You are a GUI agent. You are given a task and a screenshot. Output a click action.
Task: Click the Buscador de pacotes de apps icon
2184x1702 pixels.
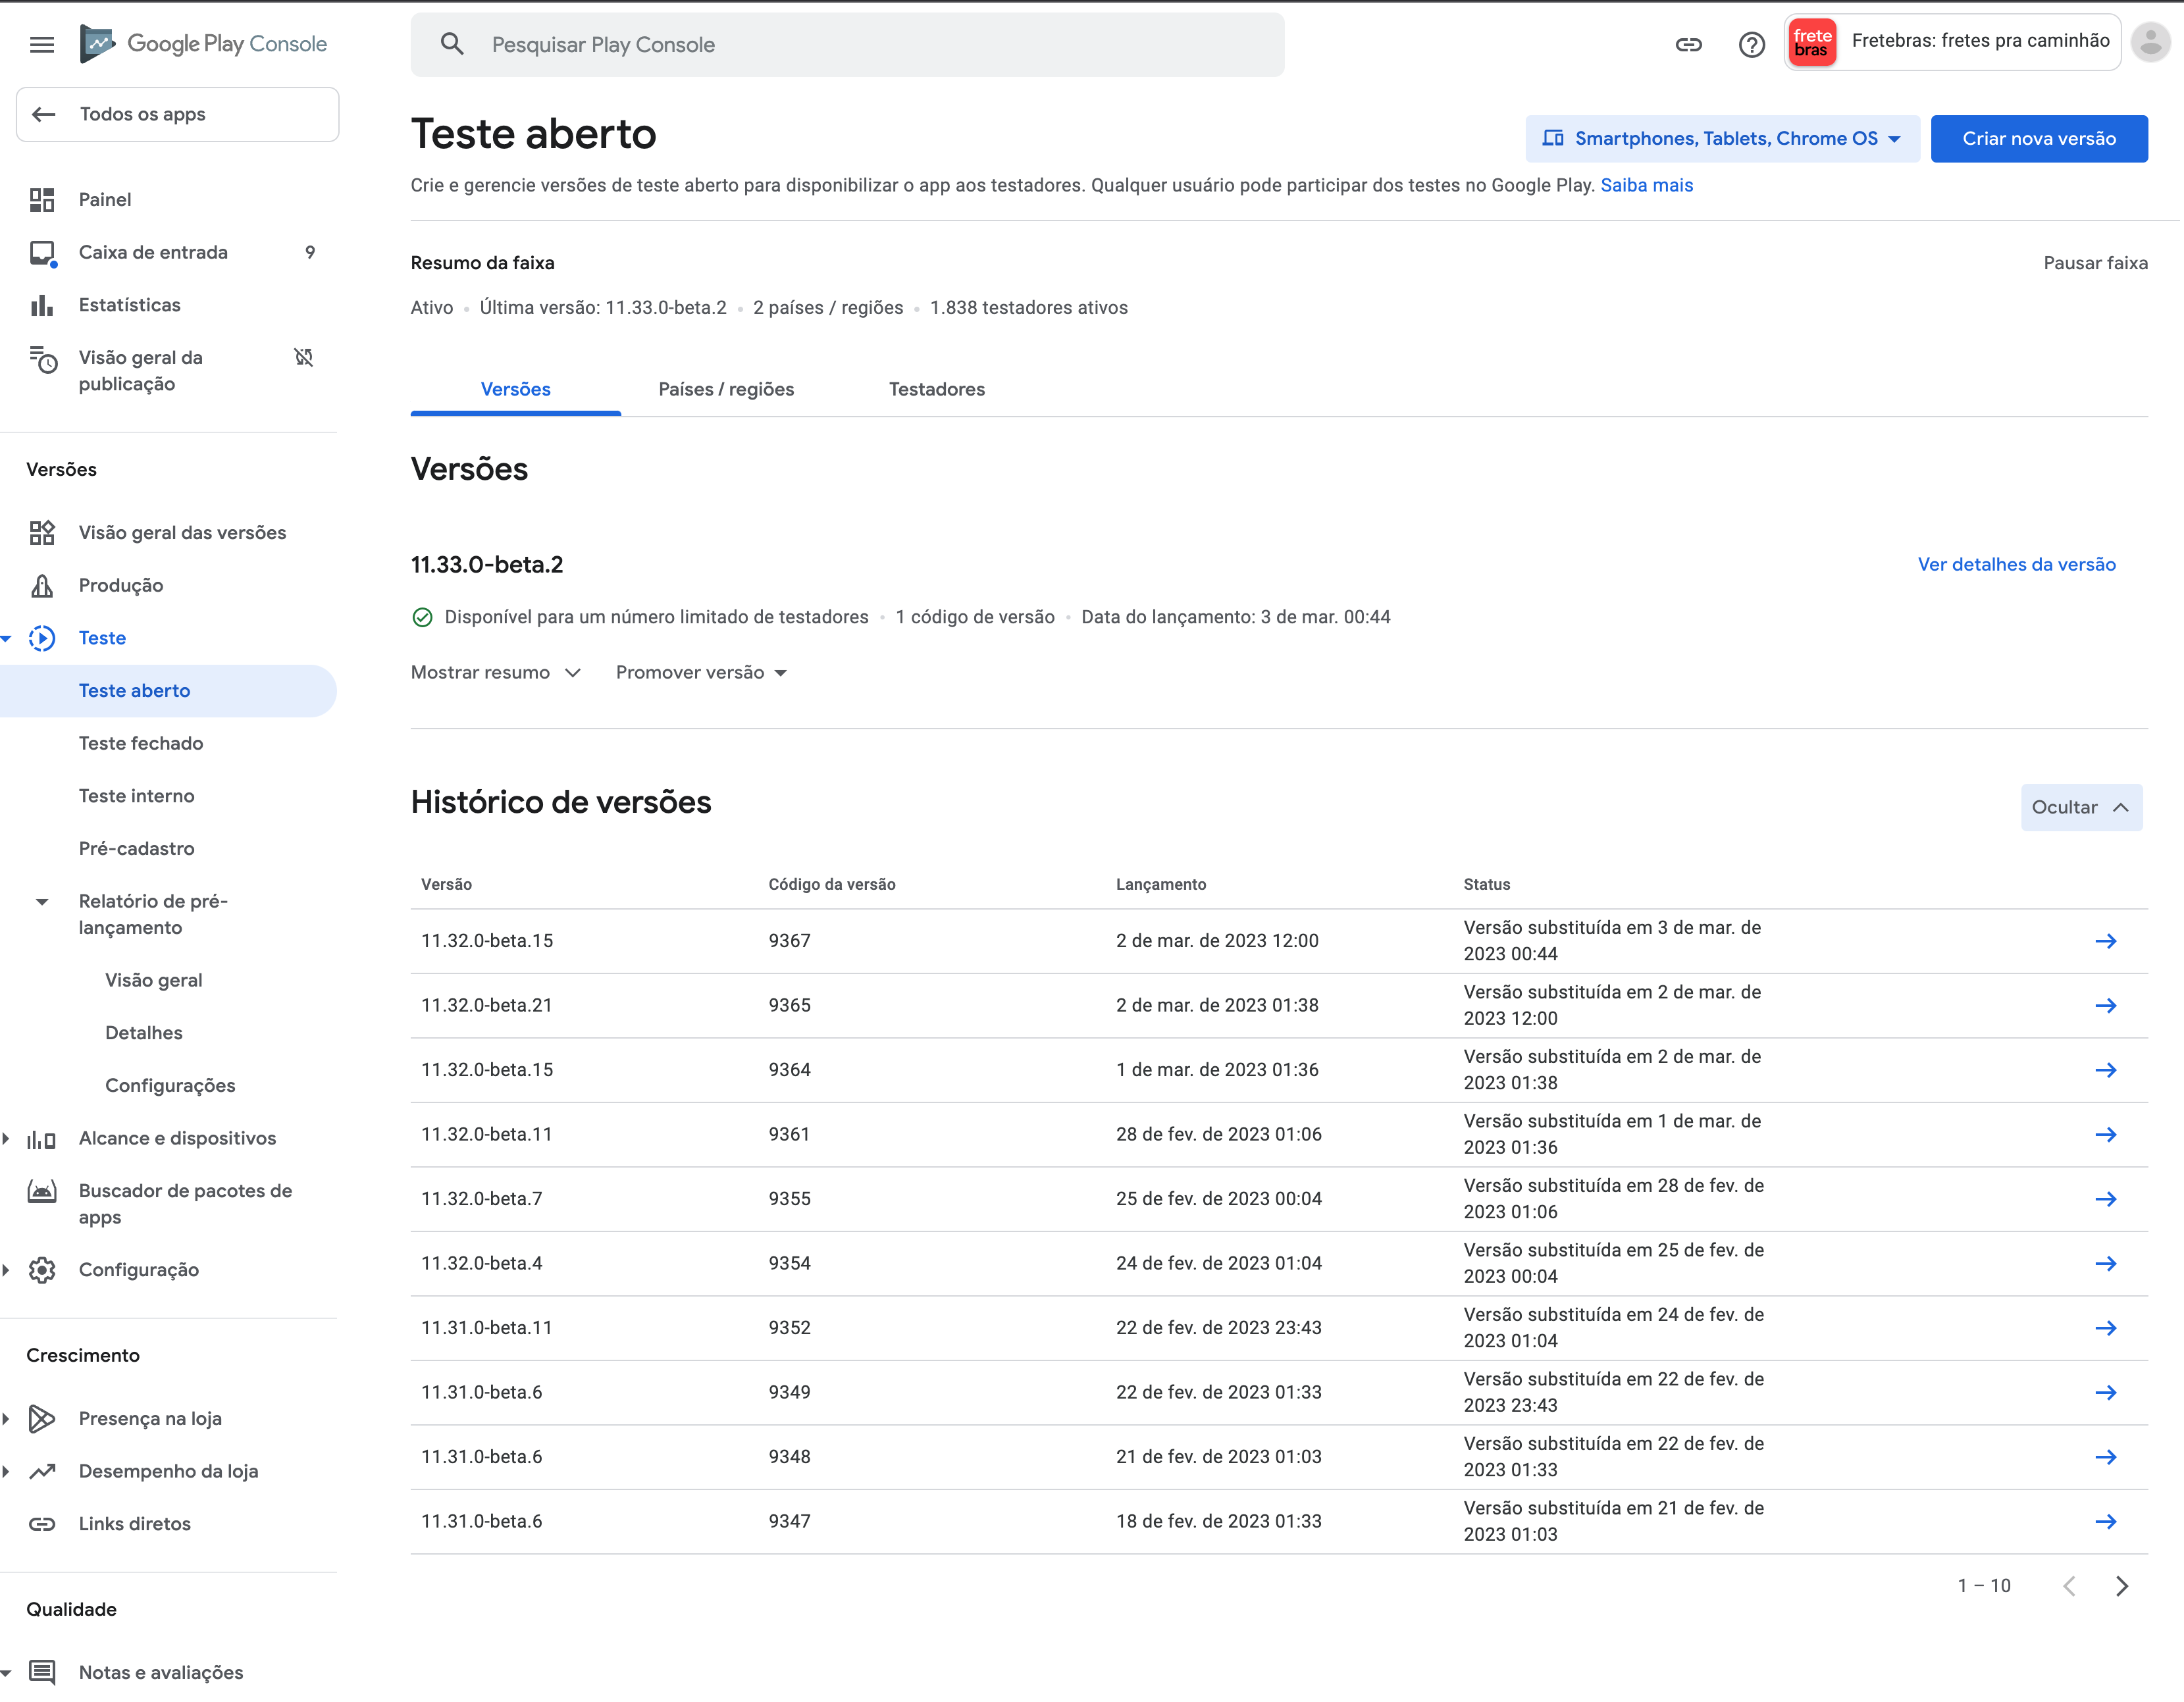pyautogui.click(x=42, y=1191)
